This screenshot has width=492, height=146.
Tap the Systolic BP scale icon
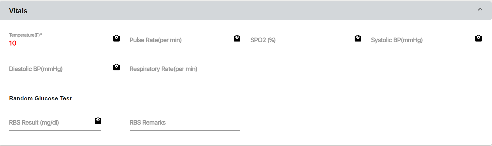pos(479,38)
